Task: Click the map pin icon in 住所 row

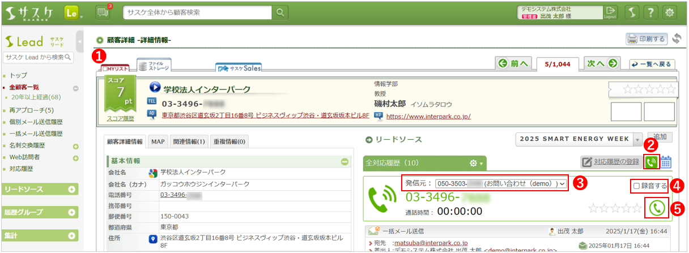Action: [x=152, y=239]
